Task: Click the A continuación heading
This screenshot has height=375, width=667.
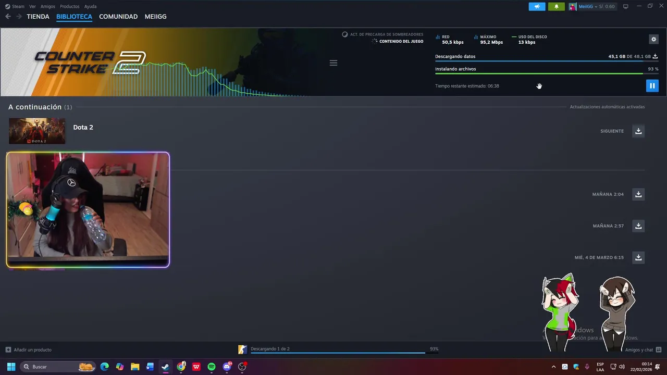Action: [35, 107]
